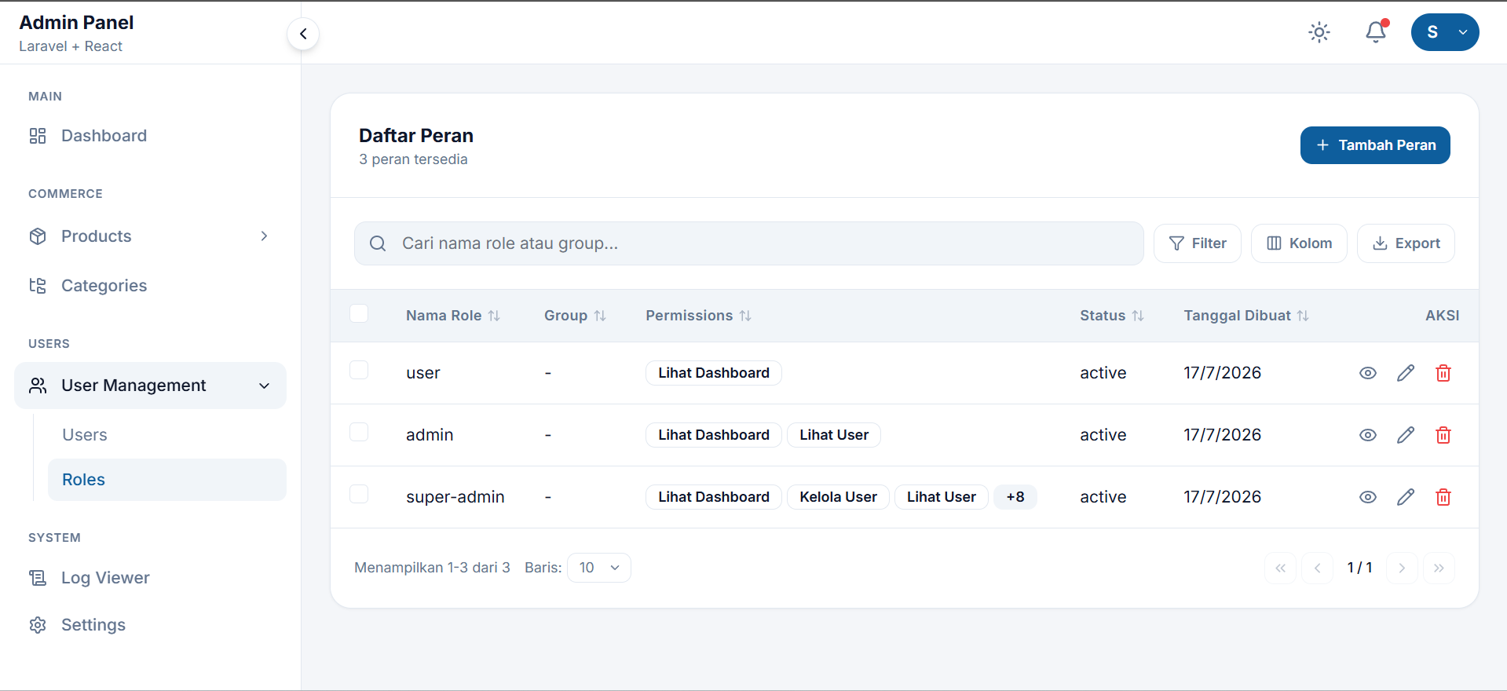This screenshot has width=1507, height=691.
Task: Export the roles list
Action: coord(1406,243)
